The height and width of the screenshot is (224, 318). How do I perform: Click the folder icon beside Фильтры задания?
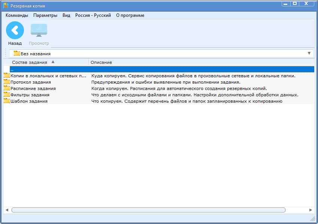coord(7,95)
